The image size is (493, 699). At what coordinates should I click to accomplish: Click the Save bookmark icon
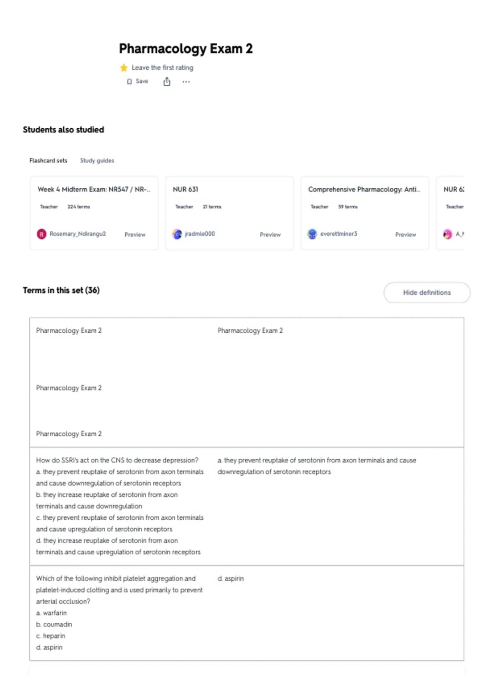pos(129,81)
